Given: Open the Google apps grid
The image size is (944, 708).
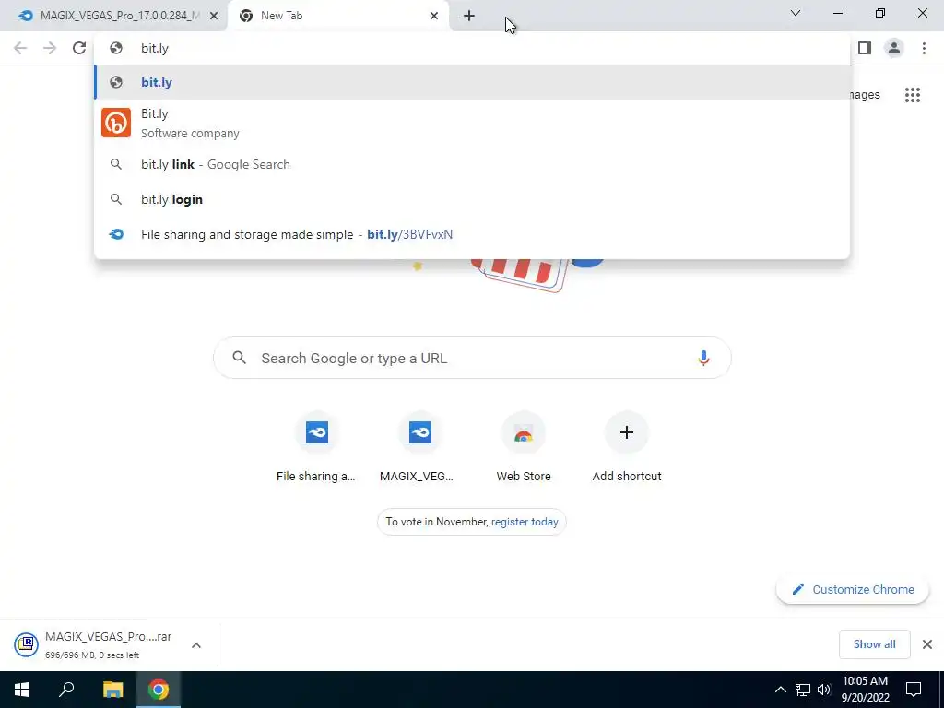Looking at the screenshot, I should tap(913, 95).
